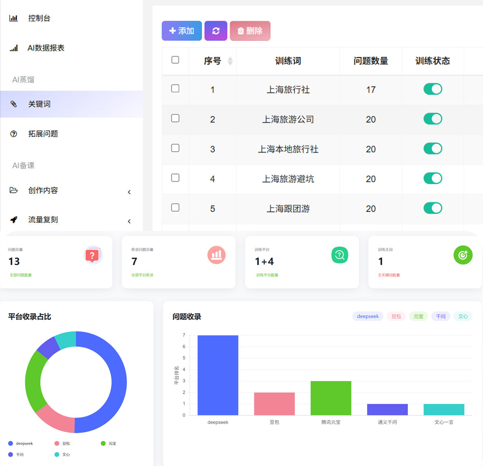483x466 pixels.
Task: Click the rocket icon beside 流量复刻
Action: [x=14, y=220]
